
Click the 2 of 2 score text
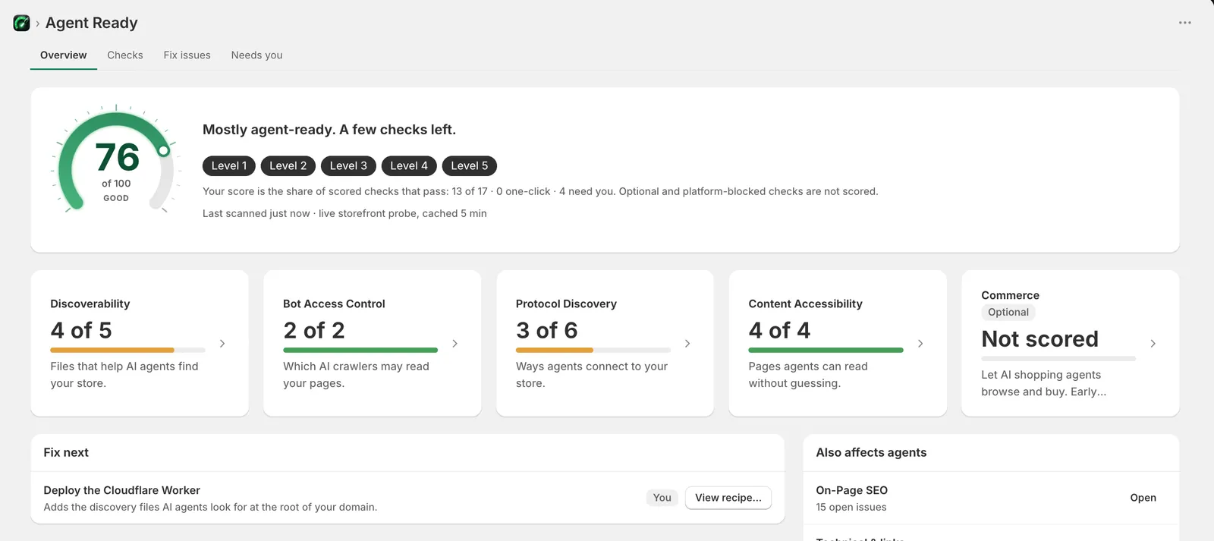pos(314,331)
